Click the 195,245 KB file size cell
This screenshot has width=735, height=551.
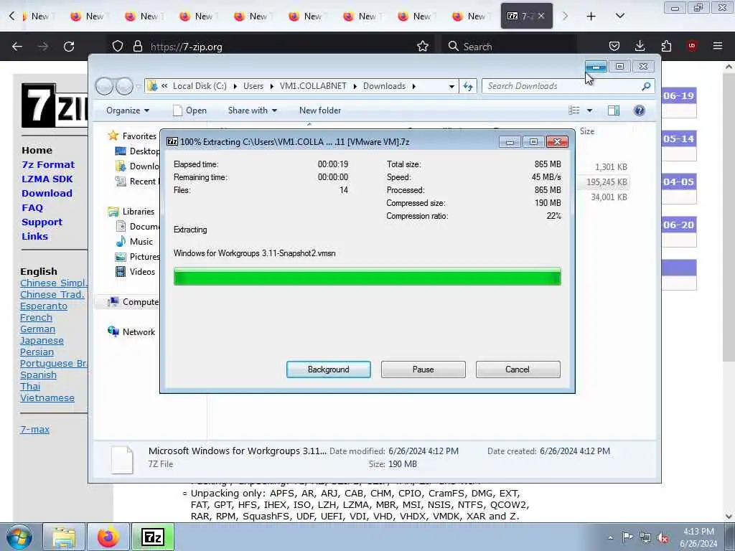[607, 182]
